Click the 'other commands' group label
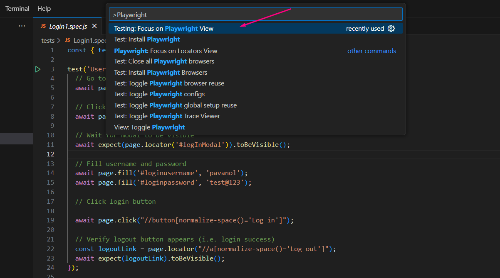 [x=371, y=51]
